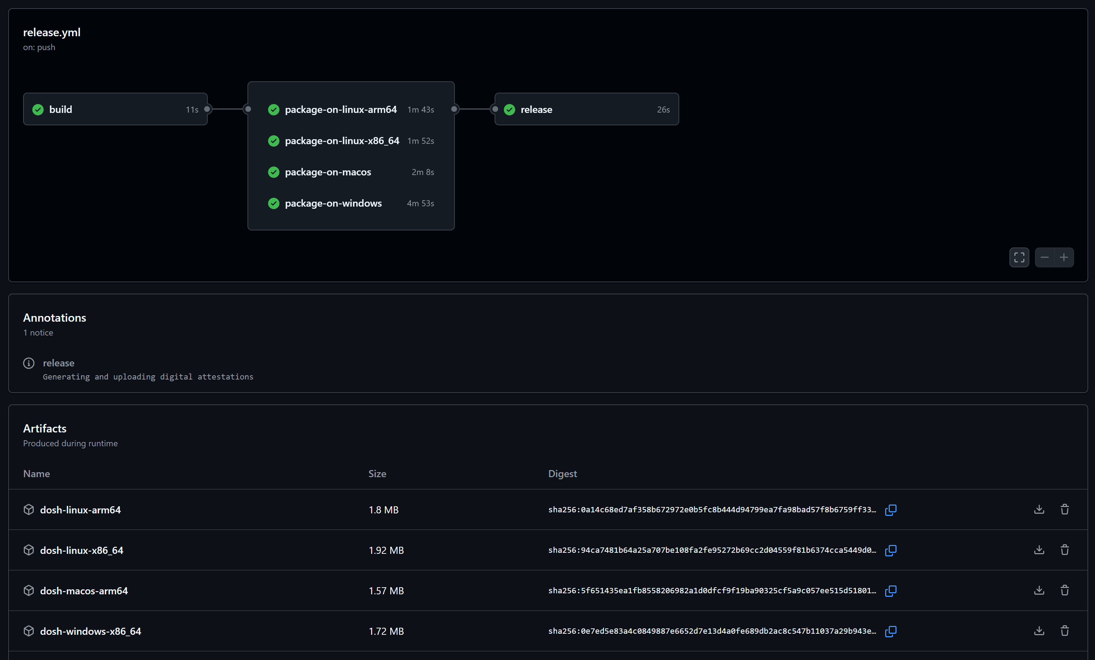Enter fullscreen workflow graph view
This screenshot has width=1095, height=660.
tap(1019, 257)
